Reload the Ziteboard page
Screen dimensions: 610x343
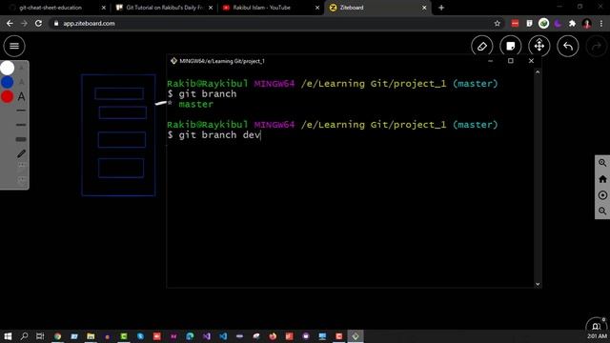click(38, 23)
